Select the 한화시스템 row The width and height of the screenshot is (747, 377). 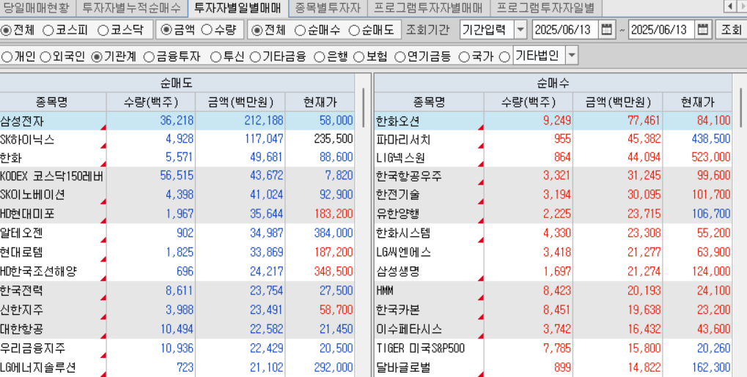[553, 233]
